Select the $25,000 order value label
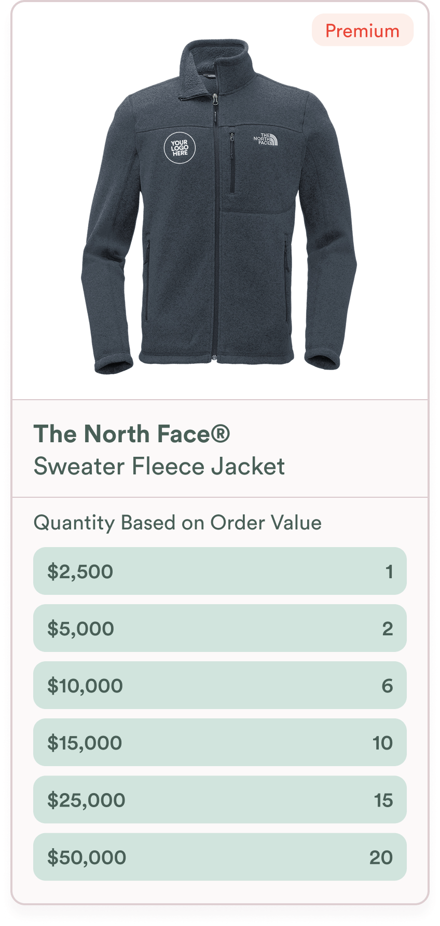Viewport: 440px width, 926px height. [x=86, y=800]
